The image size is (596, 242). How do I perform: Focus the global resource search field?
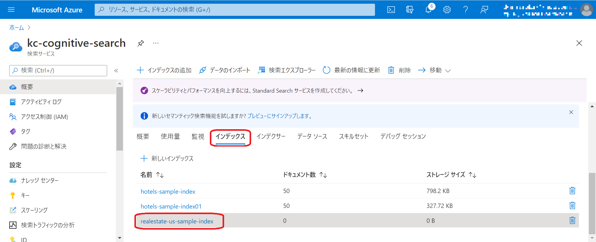pos(235,10)
